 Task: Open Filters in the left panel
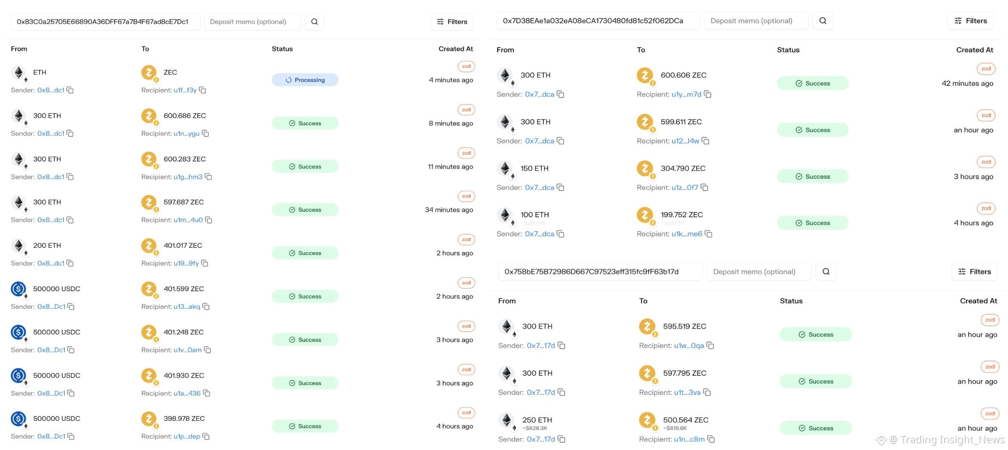[x=452, y=22]
